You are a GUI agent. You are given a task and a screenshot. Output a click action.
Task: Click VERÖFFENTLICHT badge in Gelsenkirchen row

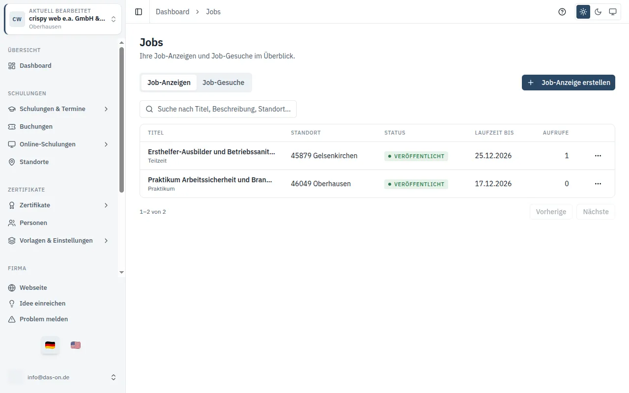point(416,156)
